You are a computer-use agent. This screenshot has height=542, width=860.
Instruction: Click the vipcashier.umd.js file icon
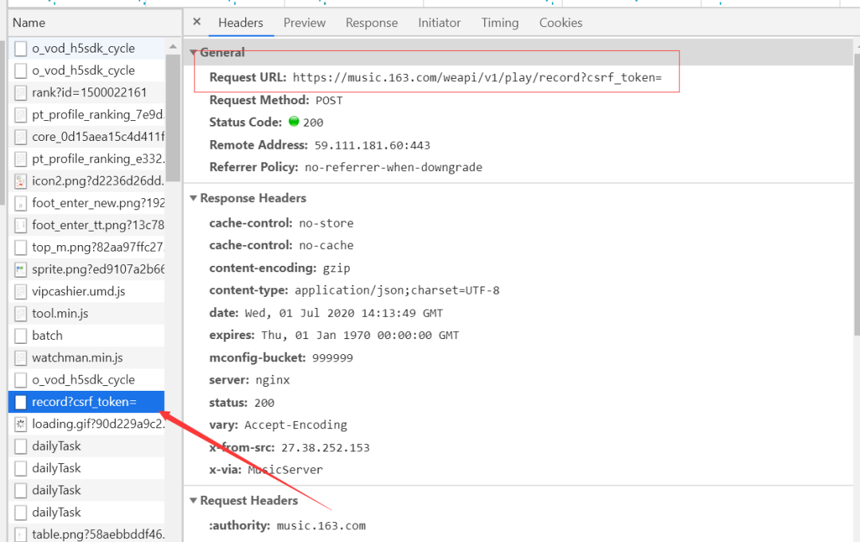(21, 291)
